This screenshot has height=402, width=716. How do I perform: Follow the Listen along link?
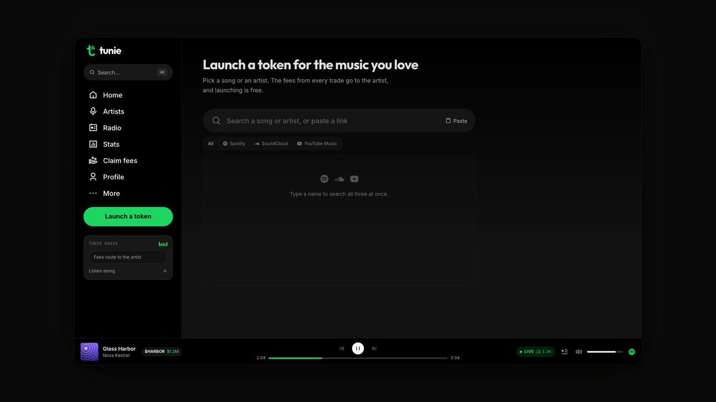pyautogui.click(x=128, y=271)
